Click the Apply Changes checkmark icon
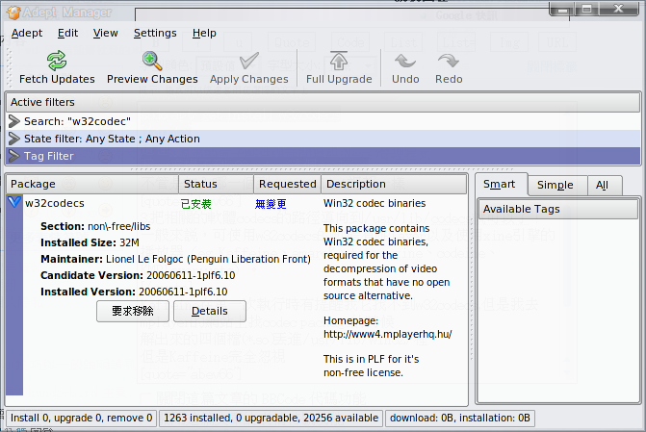Image resolution: width=646 pixels, height=432 pixels. [x=248, y=61]
